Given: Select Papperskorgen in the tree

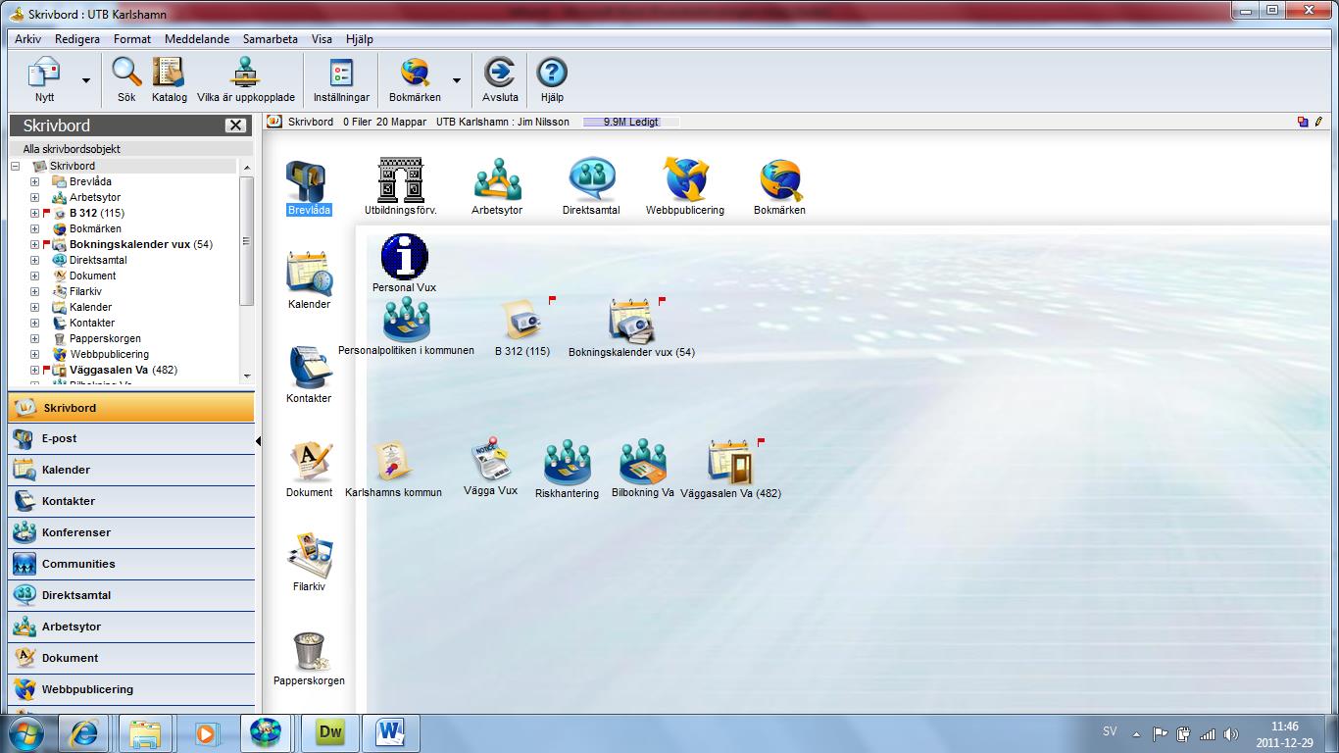Looking at the screenshot, I should [x=105, y=338].
